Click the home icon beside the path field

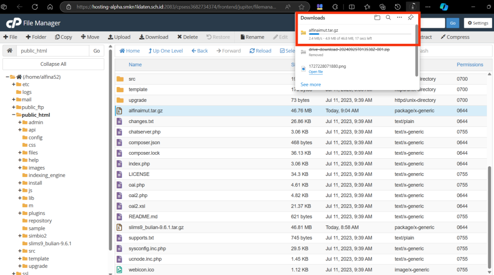10,51
